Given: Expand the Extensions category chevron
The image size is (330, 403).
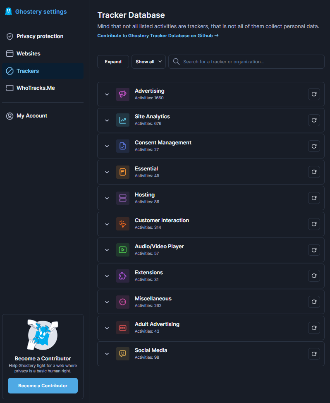Looking at the screenshot, I should [107, 276].
